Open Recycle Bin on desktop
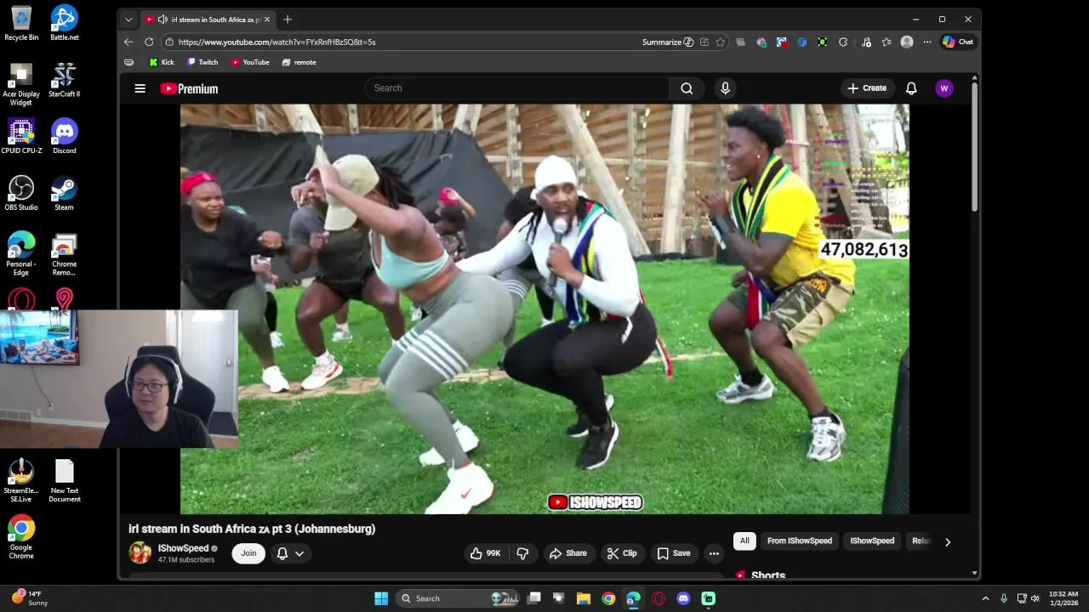Image resolution: width=1089 pixels, height=612 pixels. [x=21, y=23]
